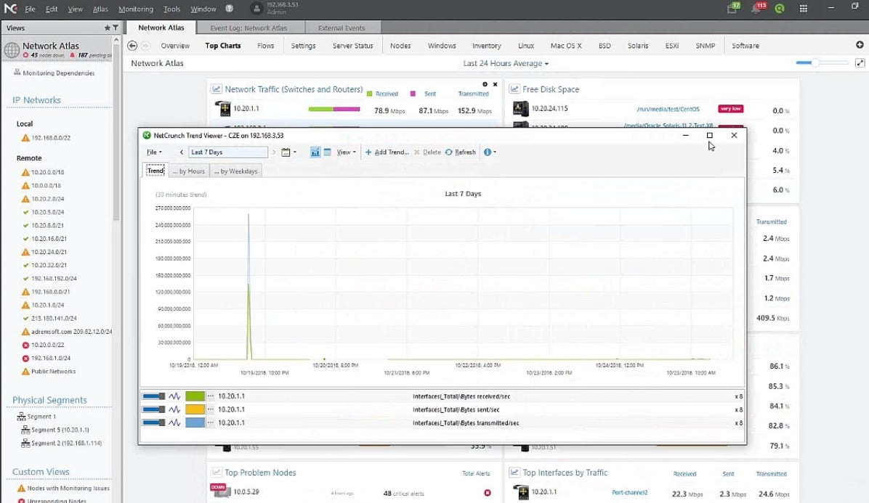This screenshot has width=869, height=503.
Task: Open the File dropdown in Trend Viewer
Action: coord(154,152)
